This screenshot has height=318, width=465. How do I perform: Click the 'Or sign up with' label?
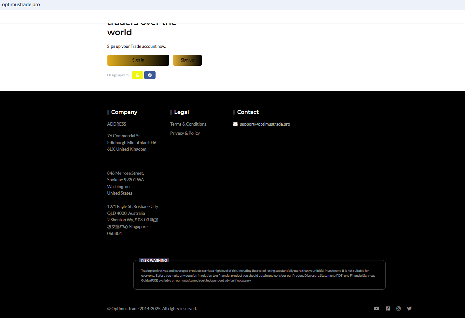pyautogui.click(x=118, y=75)
